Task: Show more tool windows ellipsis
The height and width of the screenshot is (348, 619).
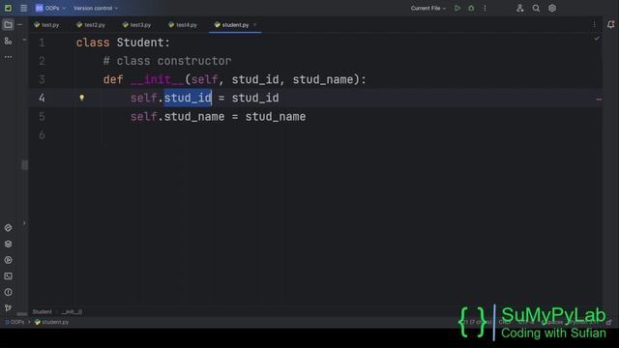Action: [8, 57]
